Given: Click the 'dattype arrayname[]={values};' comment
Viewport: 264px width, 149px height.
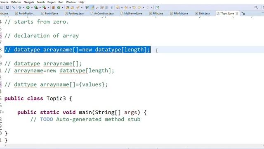Looking at the screenshot, I should (56, 84).
